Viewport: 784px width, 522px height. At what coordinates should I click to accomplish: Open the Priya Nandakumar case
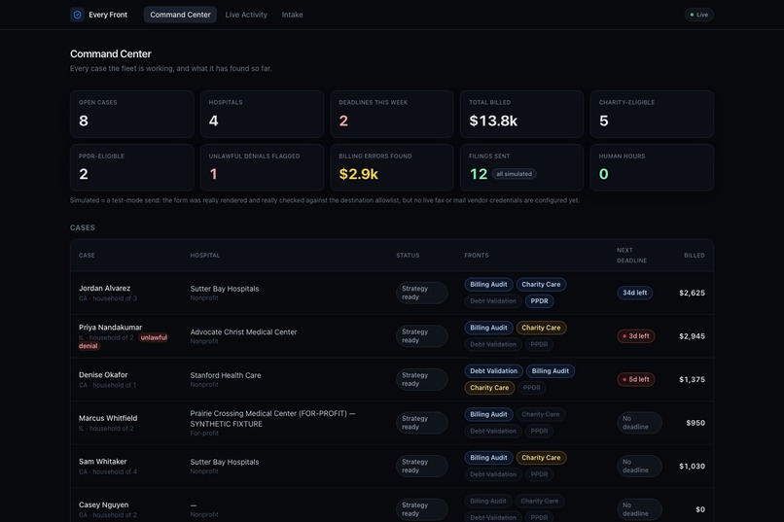392,336
